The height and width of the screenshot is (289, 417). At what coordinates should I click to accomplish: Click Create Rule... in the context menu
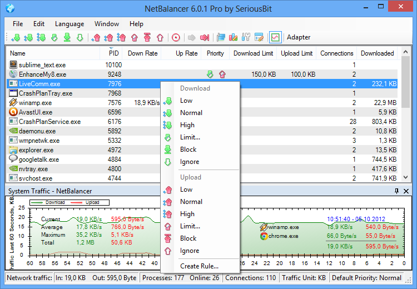click(199, 266)
